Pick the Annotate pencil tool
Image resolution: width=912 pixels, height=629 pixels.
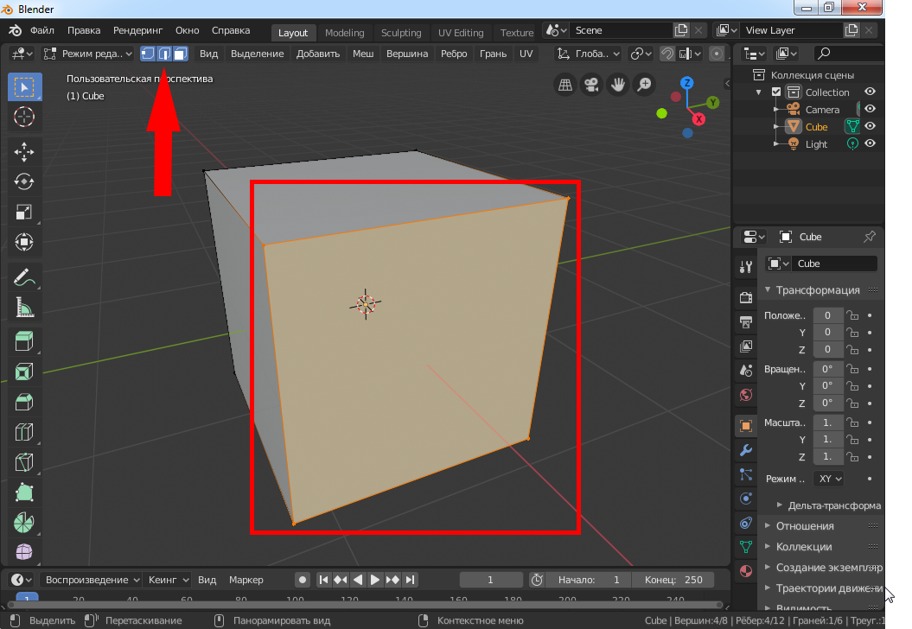pos(24,277)
